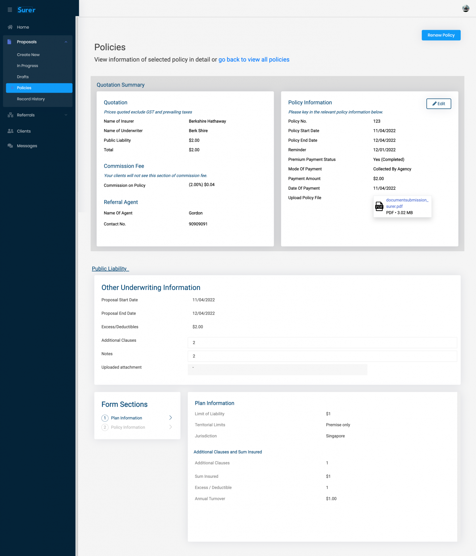Collapse the Proposals menu chevron

[x=66, y=42]
